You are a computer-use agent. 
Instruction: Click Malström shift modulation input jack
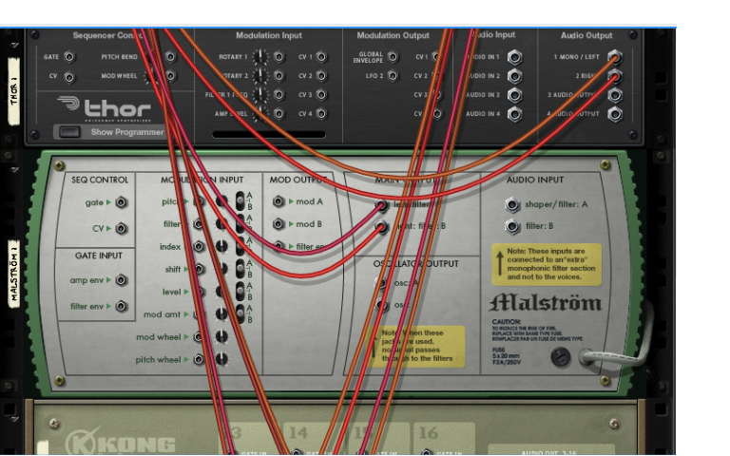click(199, 269)
